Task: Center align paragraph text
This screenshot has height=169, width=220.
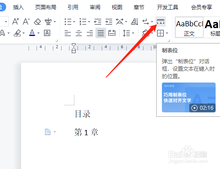Action: coord(79,33)
